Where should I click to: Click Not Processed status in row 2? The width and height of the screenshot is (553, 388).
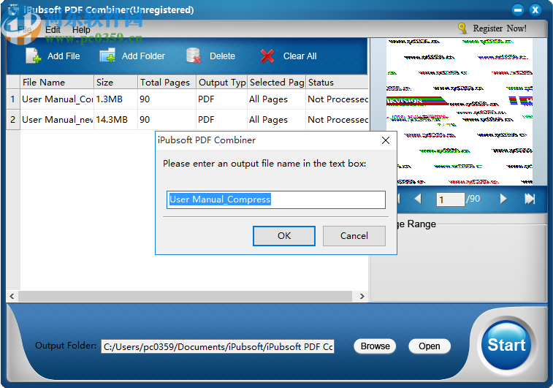pos(337,120)
